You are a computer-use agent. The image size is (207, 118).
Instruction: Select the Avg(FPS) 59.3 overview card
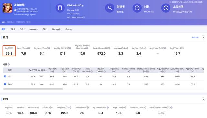click(x=9, y=51)
